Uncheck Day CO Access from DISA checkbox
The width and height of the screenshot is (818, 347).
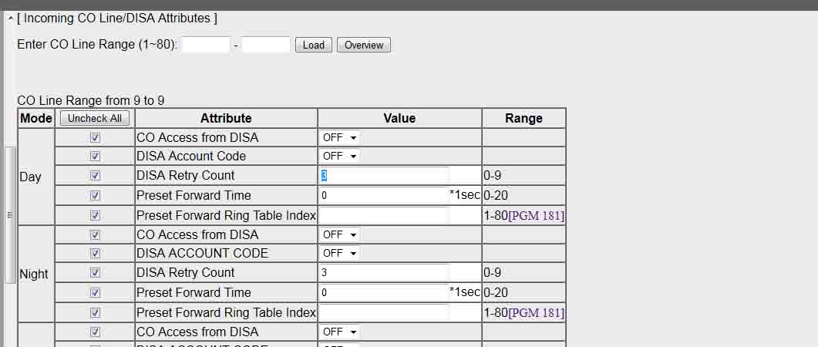(x=95, y=137)
